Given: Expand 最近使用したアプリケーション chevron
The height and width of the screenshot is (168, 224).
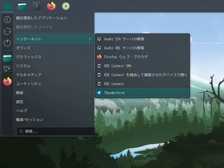Looking at the screenshot, I should [90, 18].
